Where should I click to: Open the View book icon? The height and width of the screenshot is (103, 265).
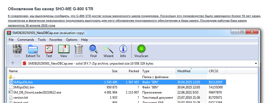coord(64,49)
